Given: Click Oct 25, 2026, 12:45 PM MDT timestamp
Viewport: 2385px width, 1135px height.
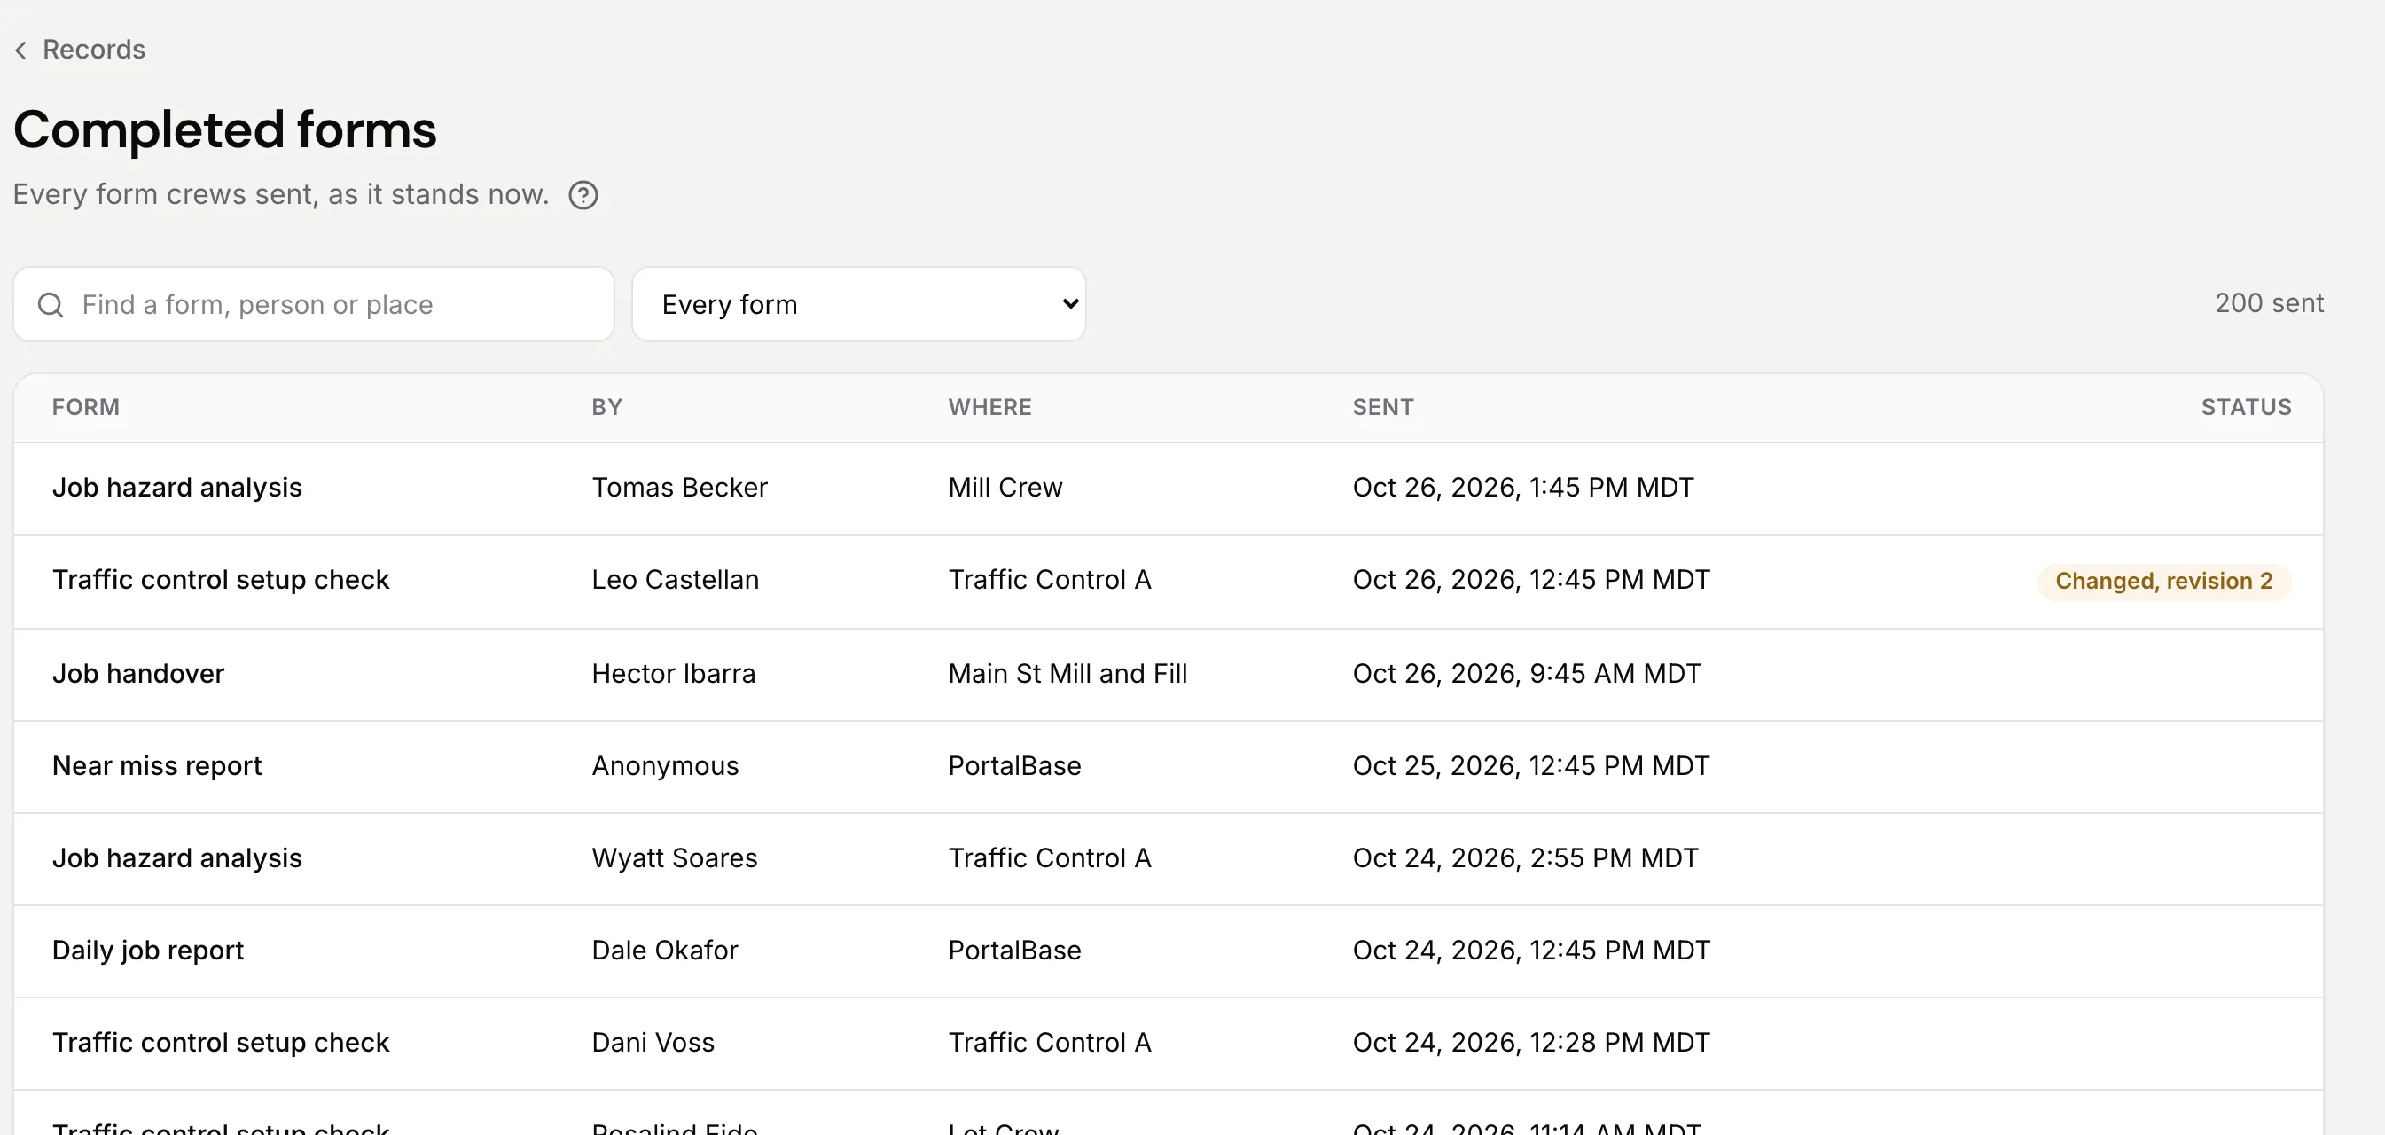Looking at the screenshot, I should click(x=1531, y=766).
